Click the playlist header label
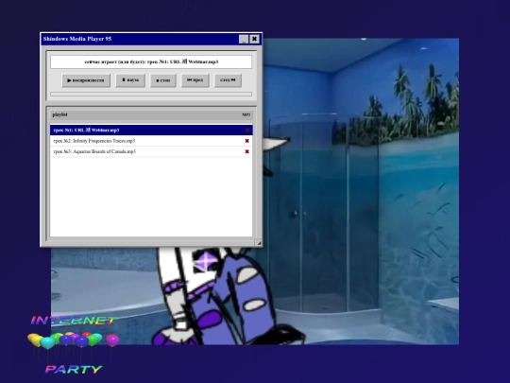 pos(59,114)
